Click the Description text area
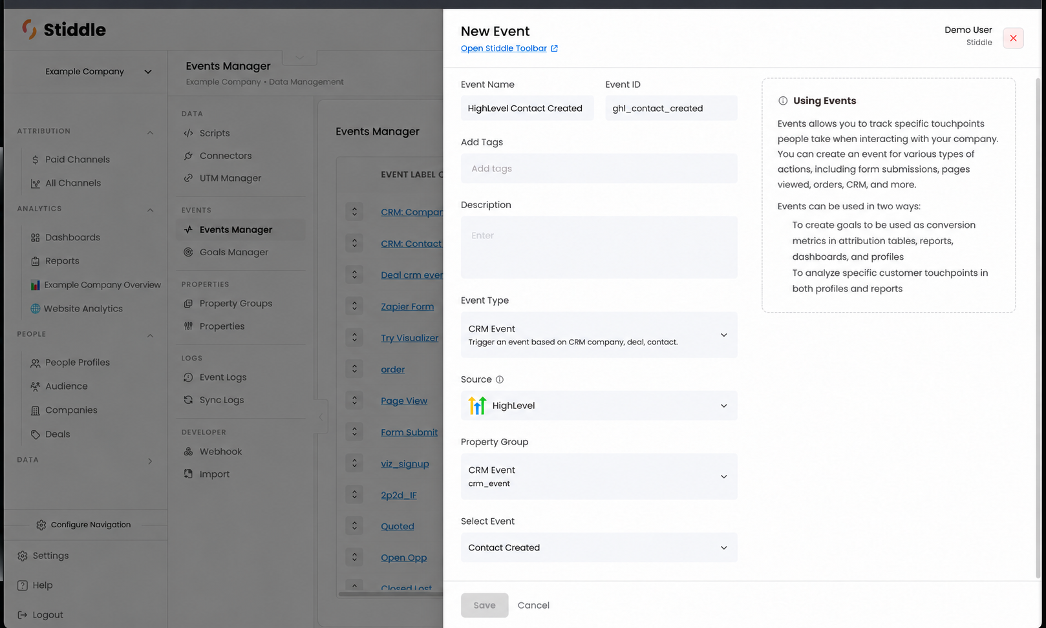This screenshot has width=1046, height=628. coord(599,247)
